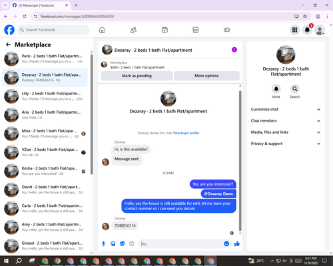This screenshot has height=266, width=333.
Task: Open the Marketplace icon in top navigation
Action: tap(196, 30)
